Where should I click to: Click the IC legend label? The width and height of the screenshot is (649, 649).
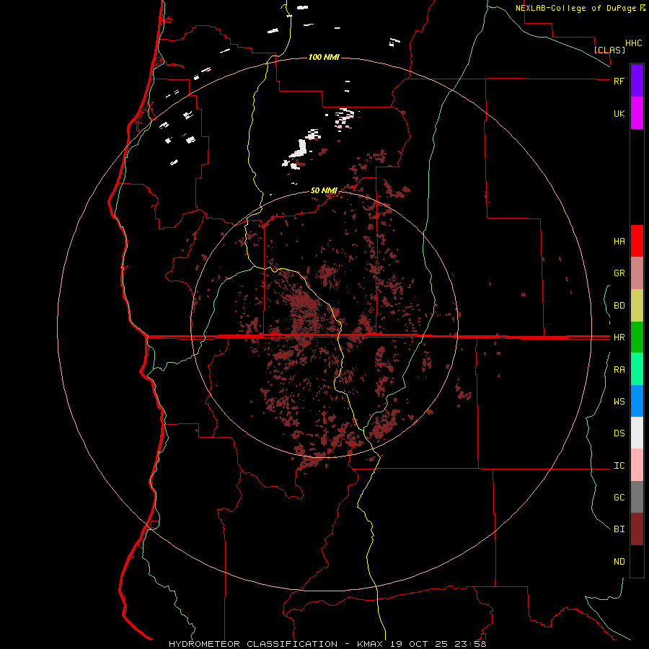(619, 466)
